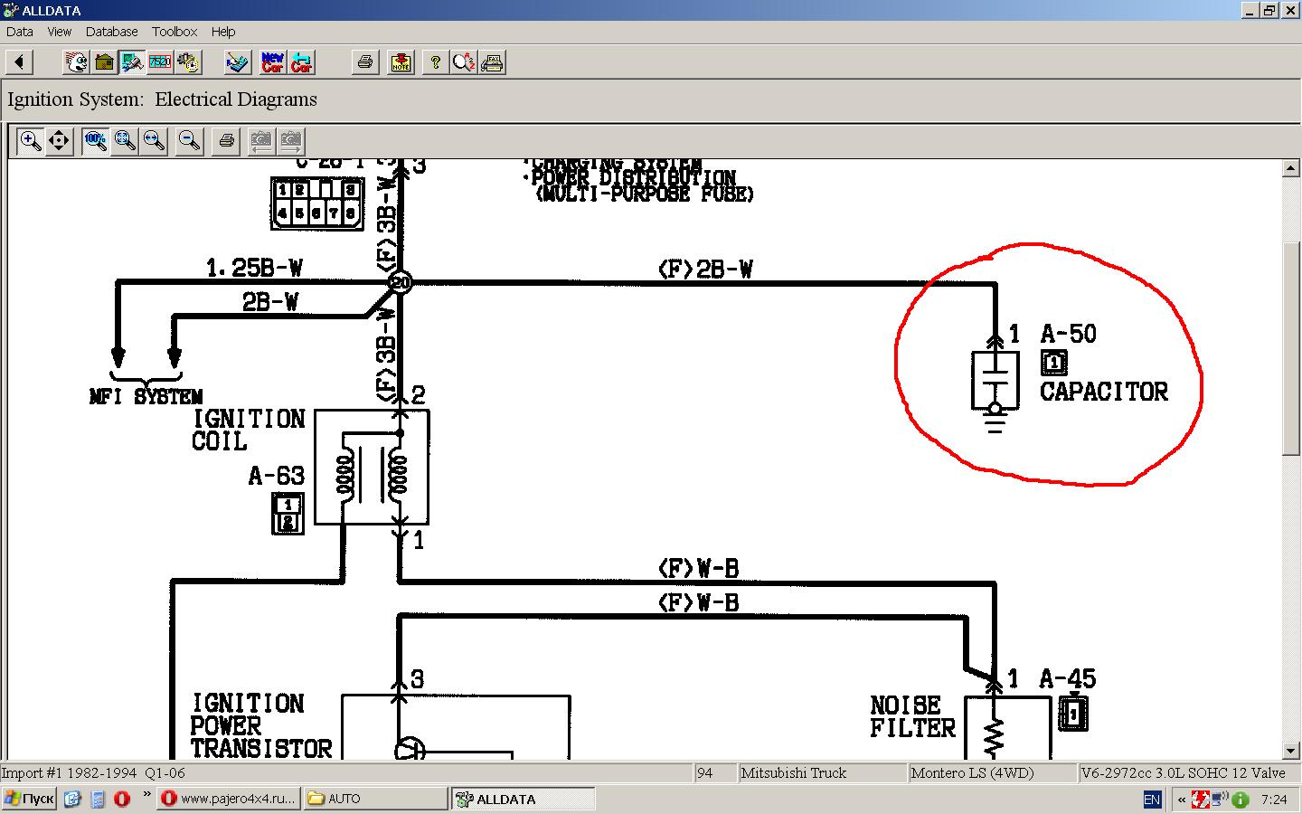Click the '1.25B-W' wire label
Viewport: 1302px width, 814px height.
tap(255, 268)
